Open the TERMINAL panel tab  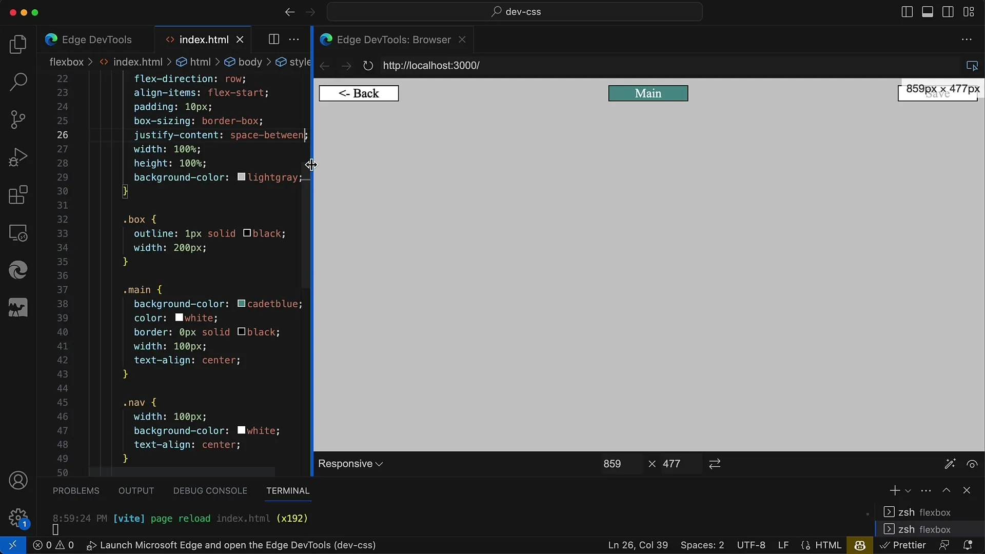tap(288, 491)
